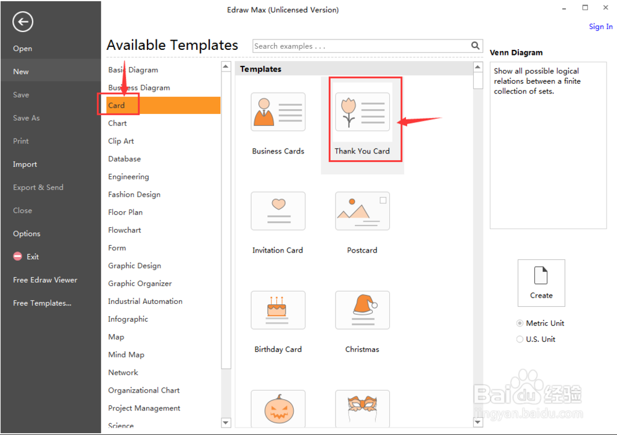This screenshot has height=435, width=617.
Task: Select the Birthday Card cake icon
Action: point(278,310)
